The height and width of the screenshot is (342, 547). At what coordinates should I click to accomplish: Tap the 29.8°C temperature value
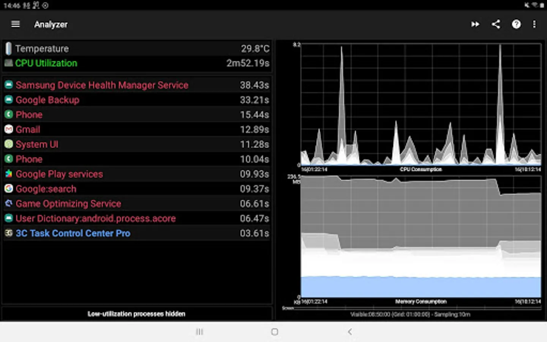point(255,49)
